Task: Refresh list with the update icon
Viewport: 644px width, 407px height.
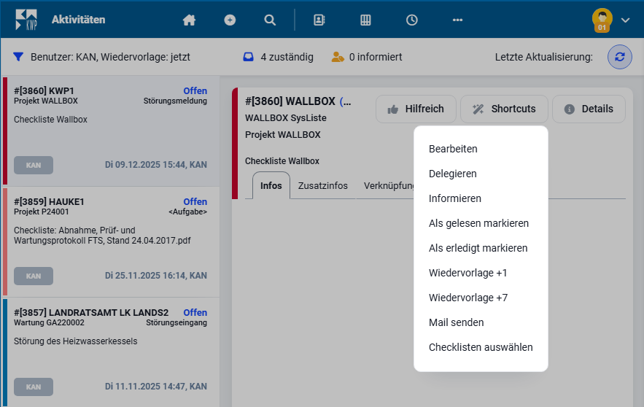Action: 619,57
